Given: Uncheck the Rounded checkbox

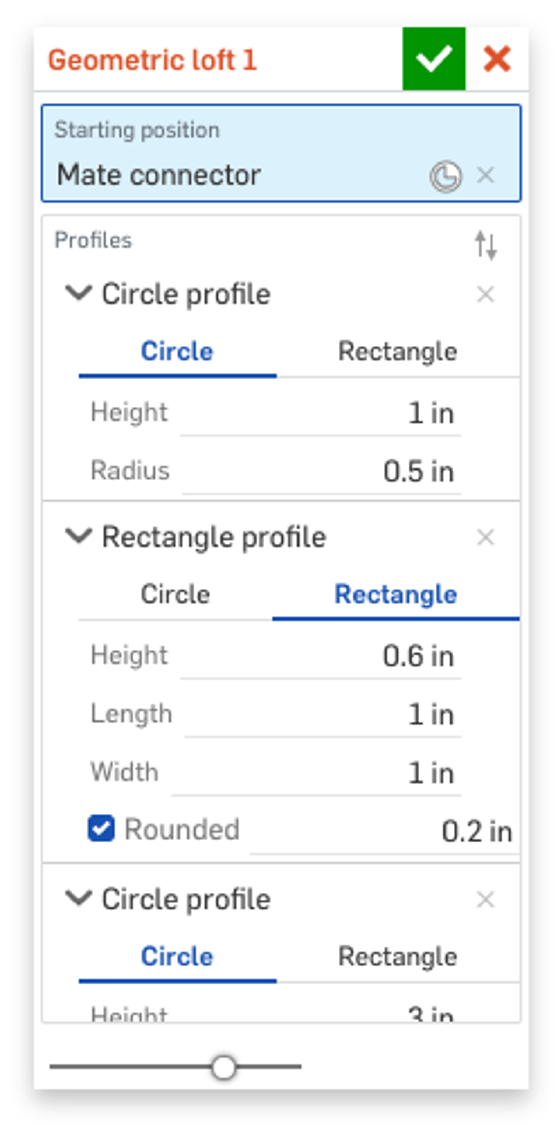Looking at the screenshot, I should (x=101, y=828).
